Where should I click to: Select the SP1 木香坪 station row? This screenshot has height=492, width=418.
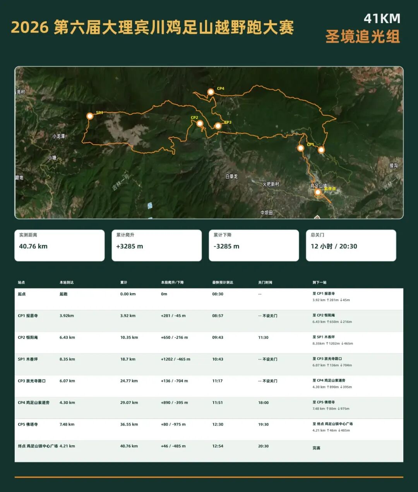pos(209,364)
